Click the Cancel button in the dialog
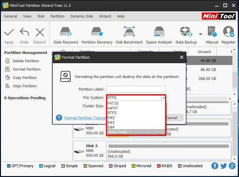Viewport: 239px width, 177px height. (x=174, y=118)
